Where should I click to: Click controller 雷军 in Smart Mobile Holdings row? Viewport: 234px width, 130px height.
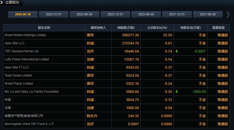coord(90,35)
